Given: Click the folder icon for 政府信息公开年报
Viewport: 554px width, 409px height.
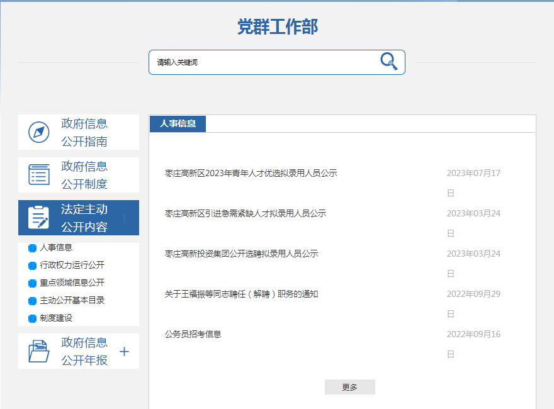Looking at the screenshot, I should click(x=39, y=351).
